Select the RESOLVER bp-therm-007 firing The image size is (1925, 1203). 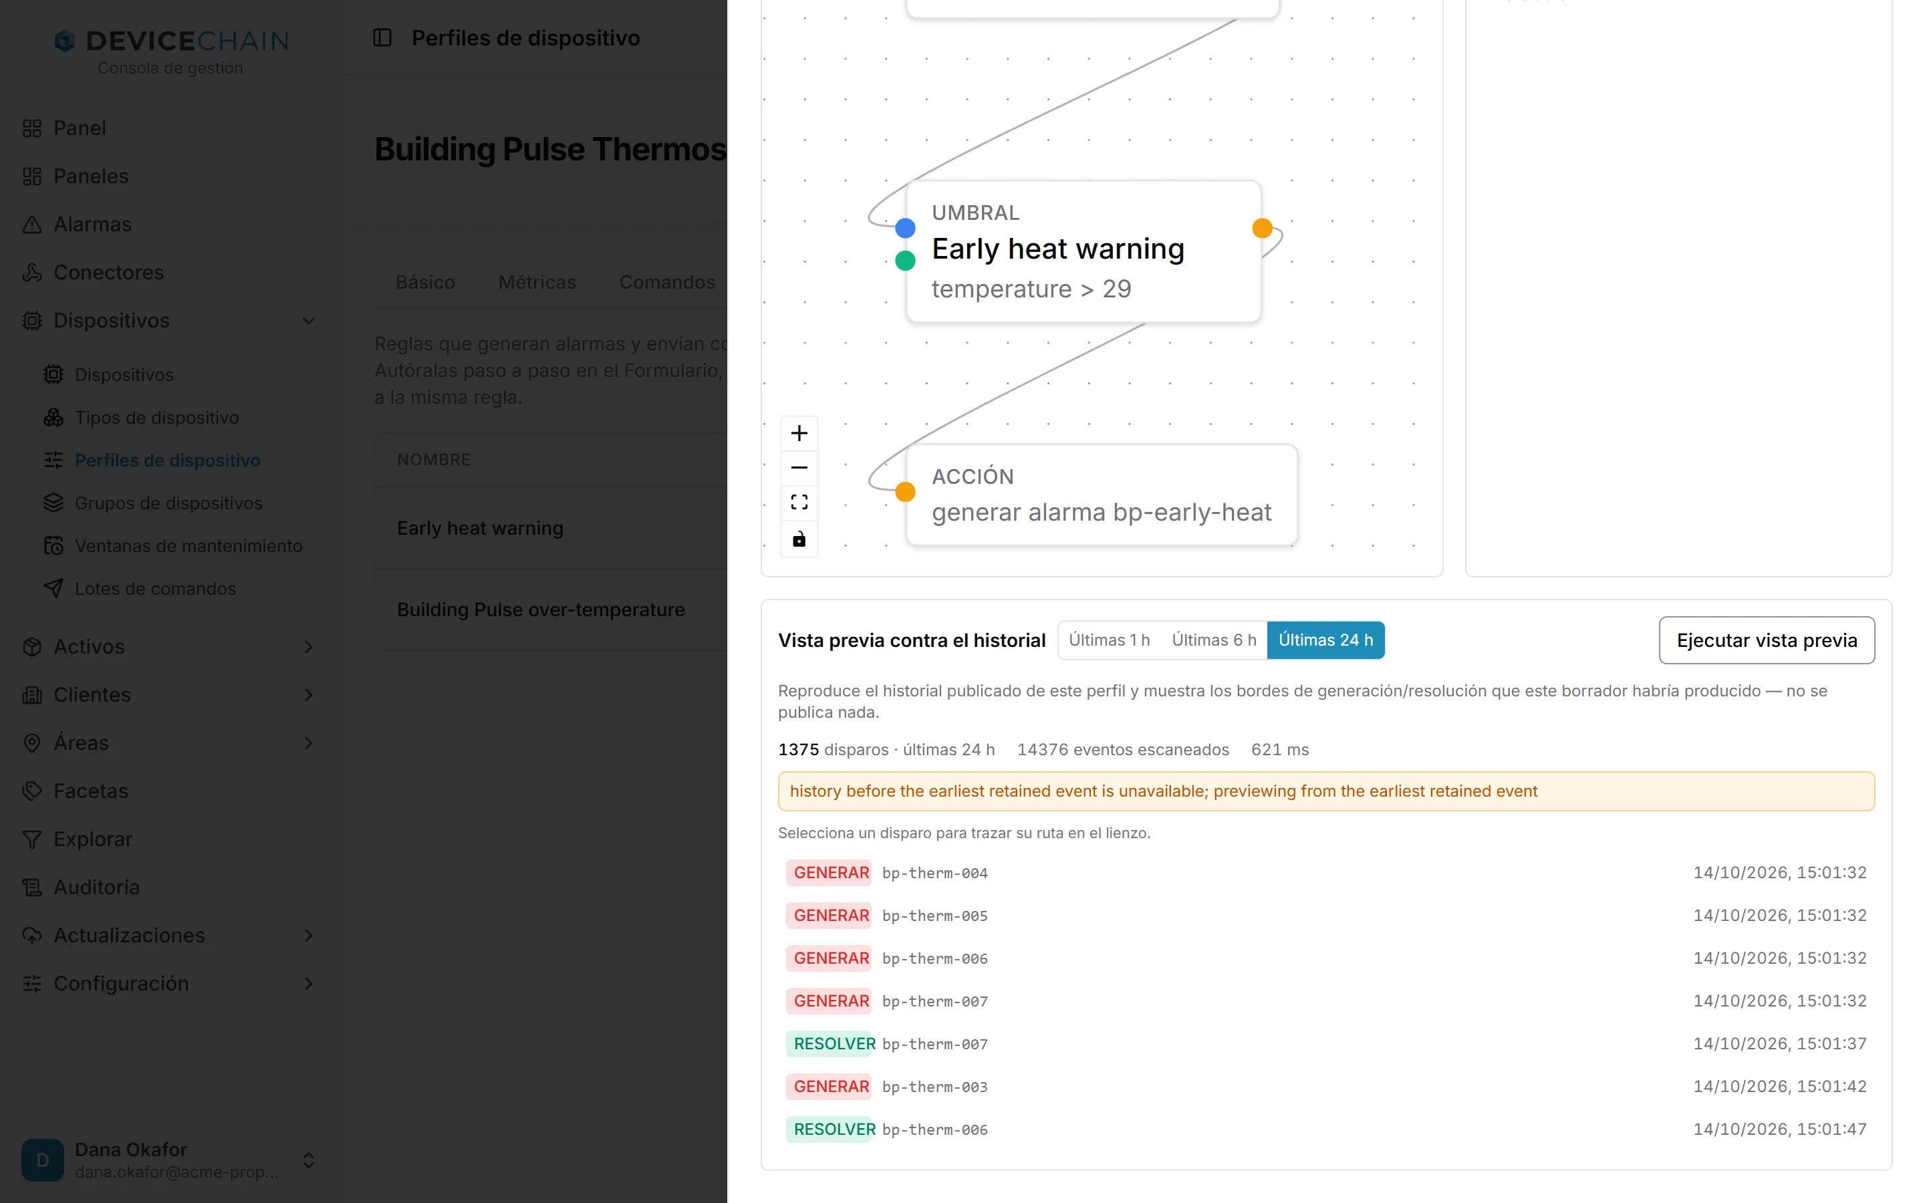coord(1325,1043)
